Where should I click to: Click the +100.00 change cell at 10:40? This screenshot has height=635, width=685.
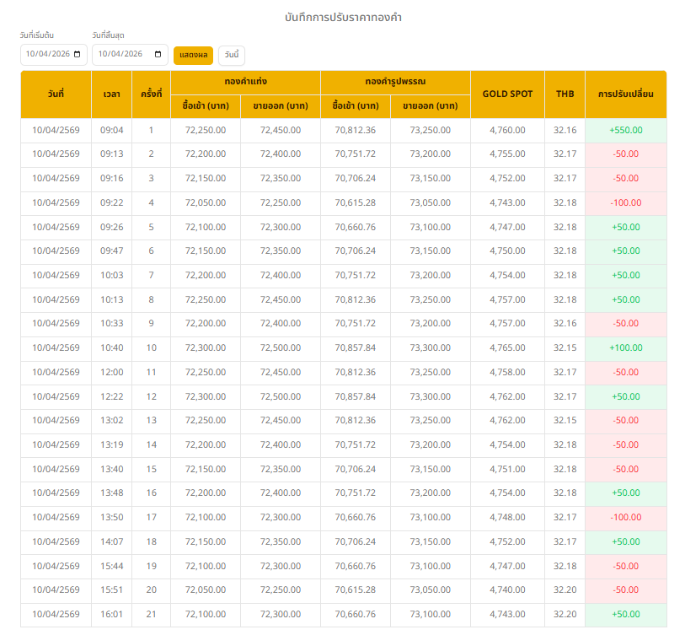[x=625, y=348]
